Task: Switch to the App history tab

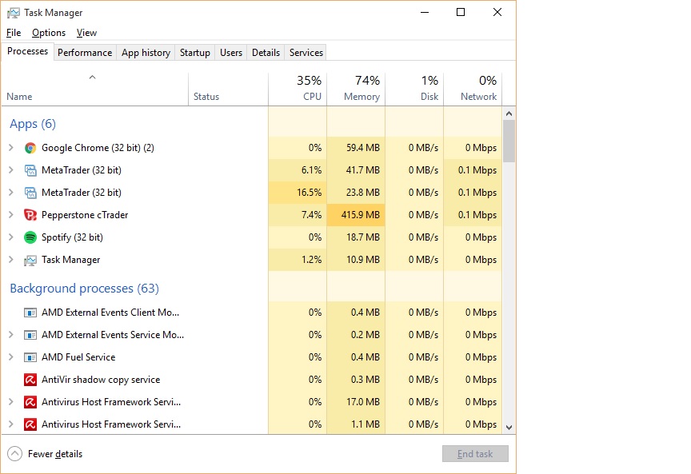Action: tap(146, 53)
